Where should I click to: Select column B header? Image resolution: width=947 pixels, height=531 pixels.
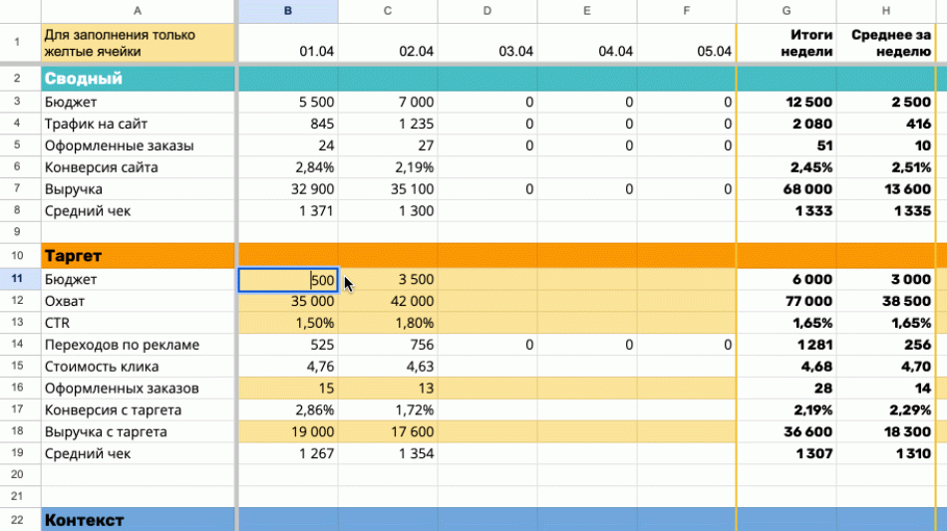click(287, 11)
